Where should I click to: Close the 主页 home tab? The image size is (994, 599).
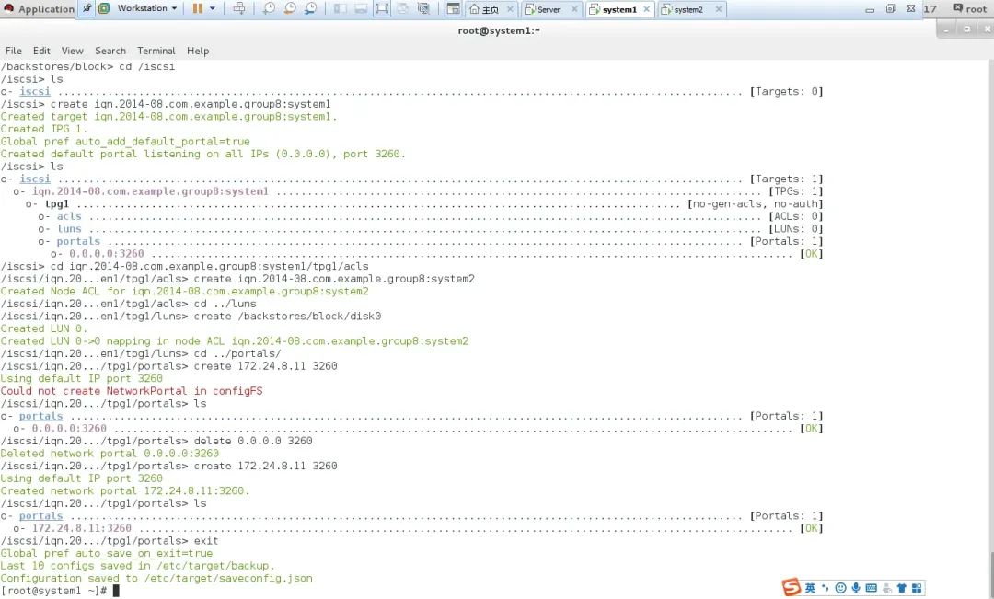[x=510, y=9]
